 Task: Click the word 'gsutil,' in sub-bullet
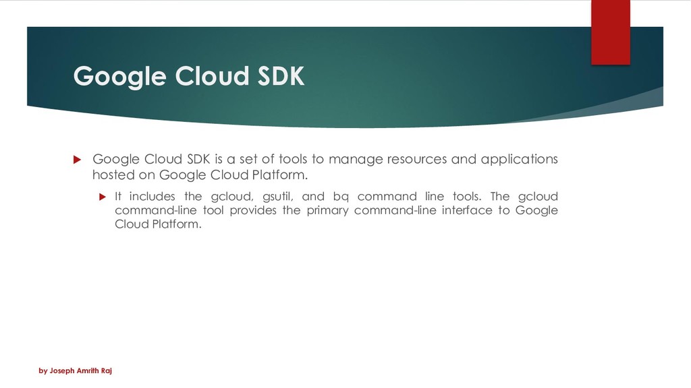tap(277, 196)
